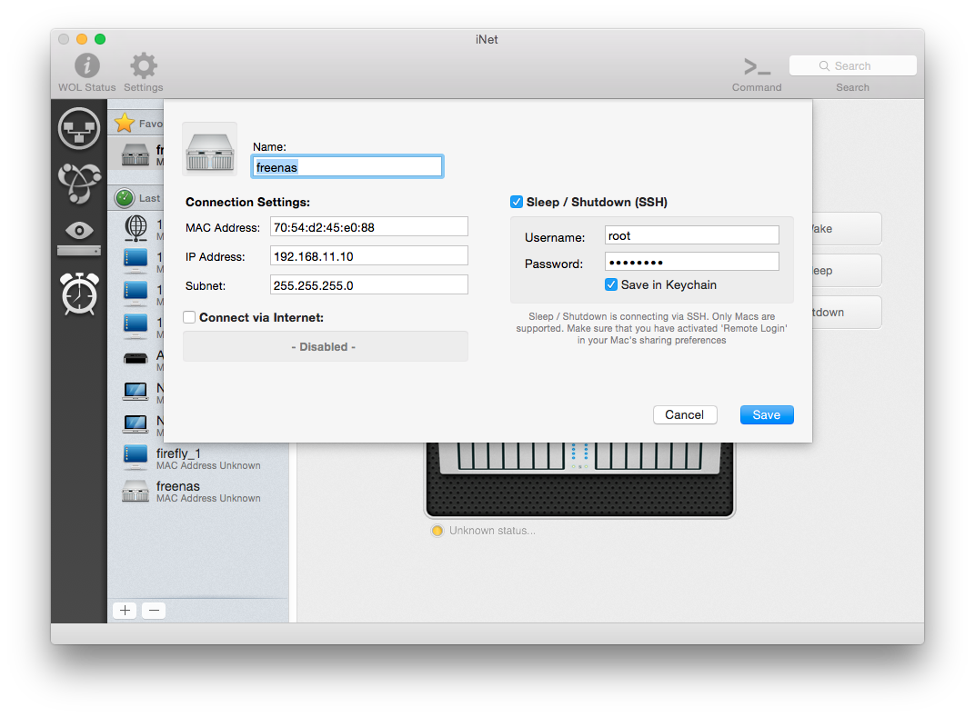Open the Command terminal icon

(757, 66)
